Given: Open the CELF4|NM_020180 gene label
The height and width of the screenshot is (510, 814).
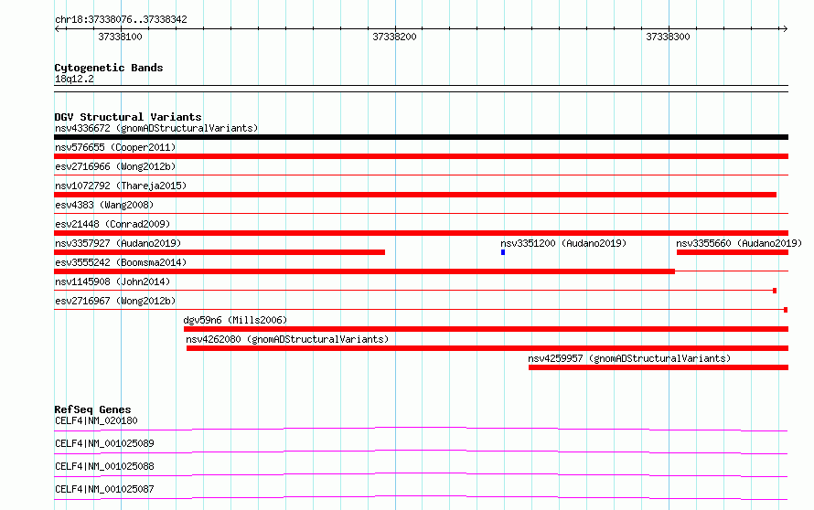Looking at the screenshot, I should [96, 420].
